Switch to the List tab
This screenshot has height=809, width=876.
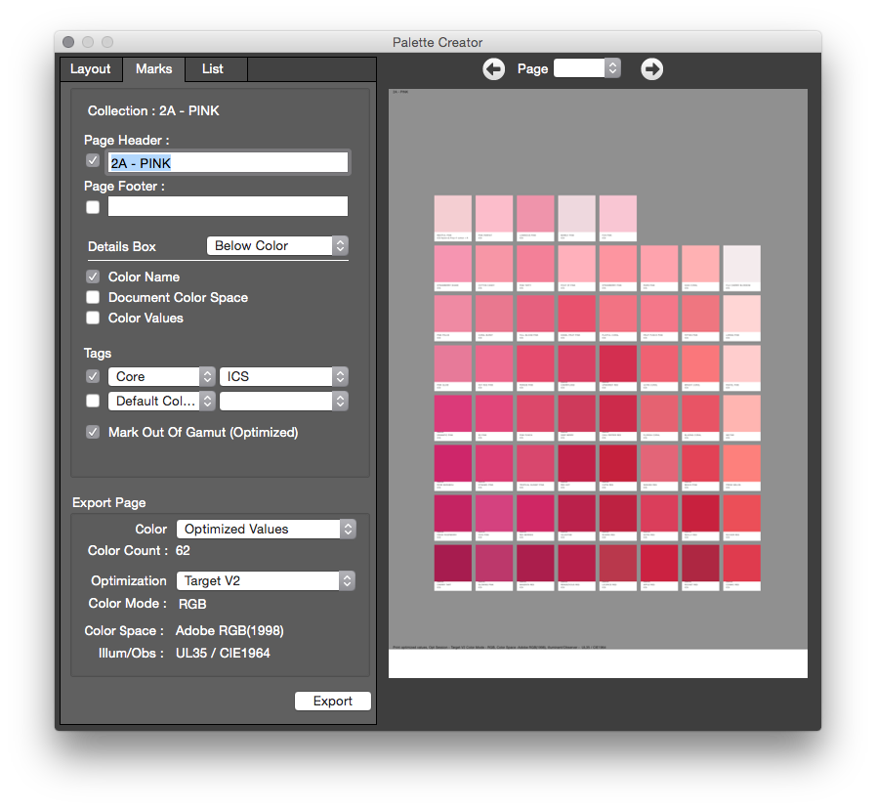coord(212,68)
